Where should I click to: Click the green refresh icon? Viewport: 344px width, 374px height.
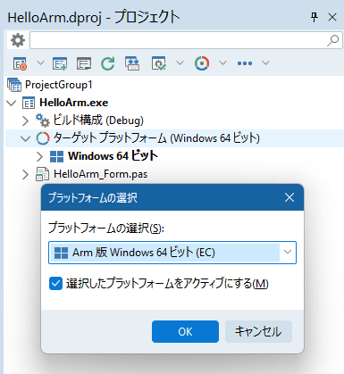107,63
